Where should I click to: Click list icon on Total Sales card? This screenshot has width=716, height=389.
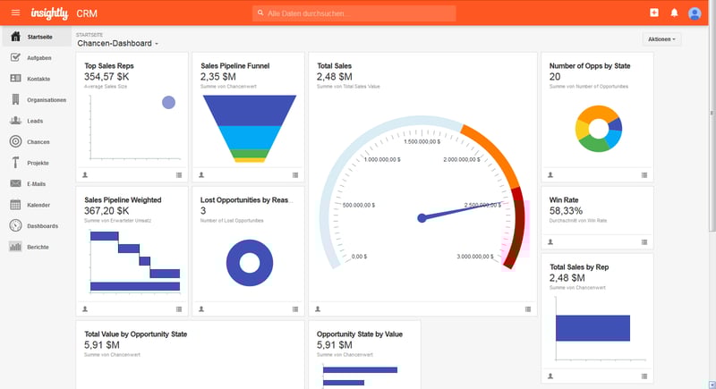528,309
